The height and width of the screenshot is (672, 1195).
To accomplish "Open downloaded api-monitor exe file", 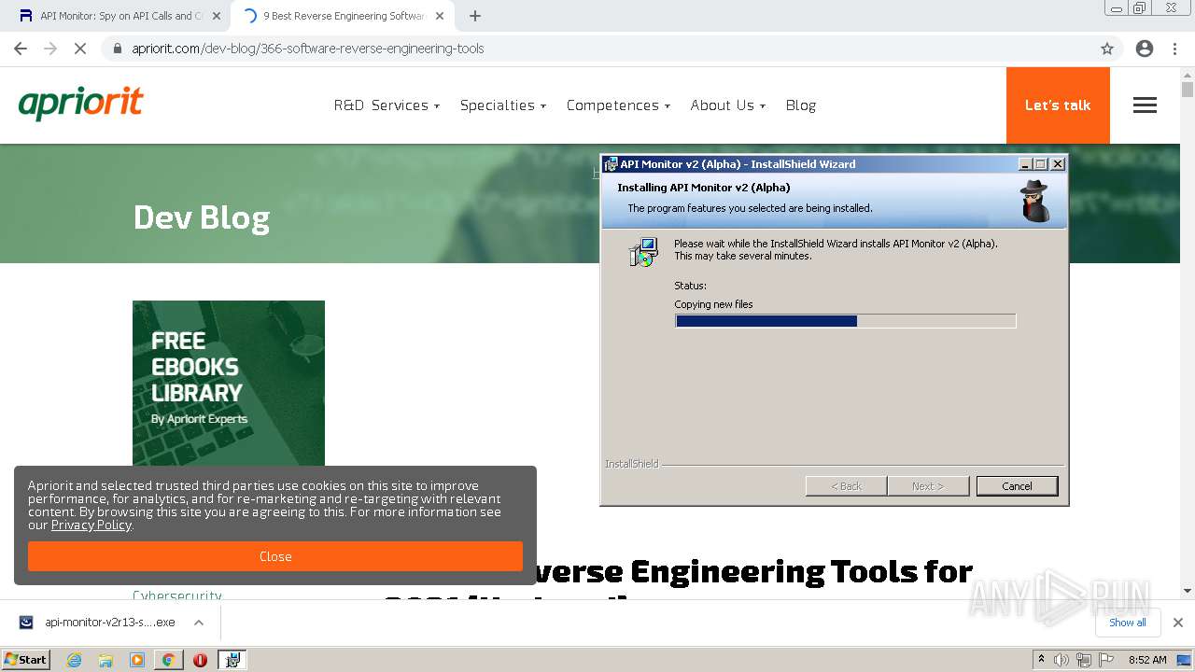I will click(109, 623).
